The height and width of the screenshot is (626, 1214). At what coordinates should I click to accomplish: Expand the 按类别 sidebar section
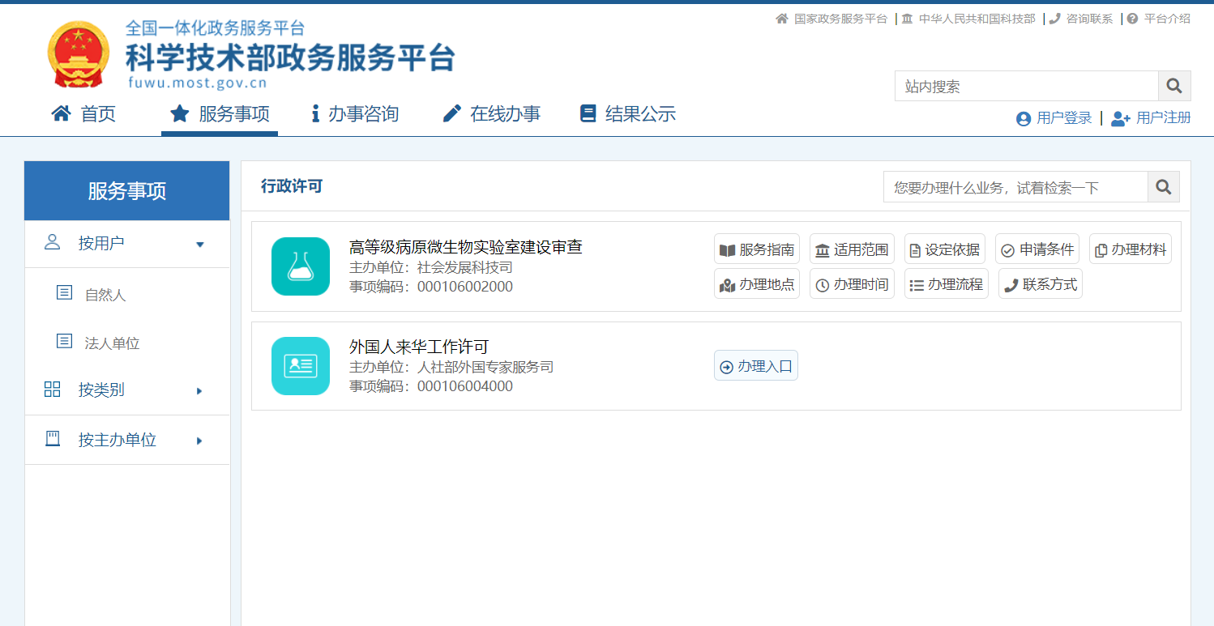click(x=126, y=390)
